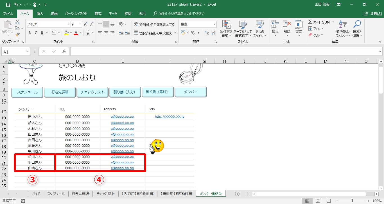This screenshot has width=384, height=204.
Task: Open Format as Table (テーブルとして書式設定)
Action: coord(243,29)
